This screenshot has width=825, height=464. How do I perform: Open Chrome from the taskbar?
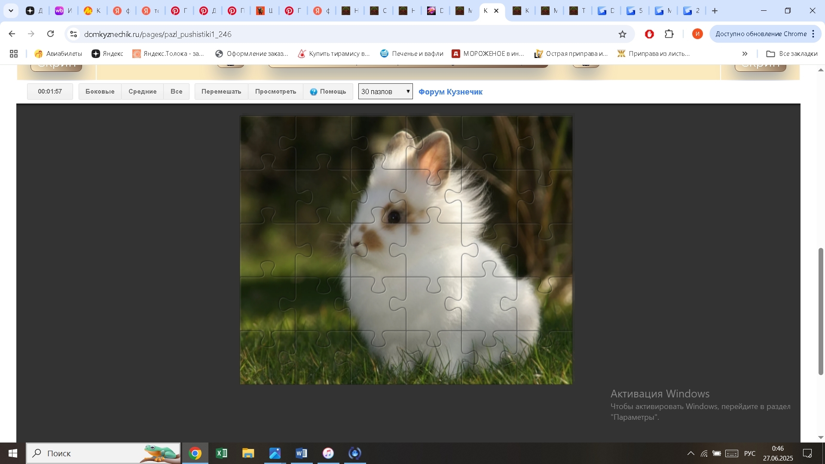tap(195, 453)
